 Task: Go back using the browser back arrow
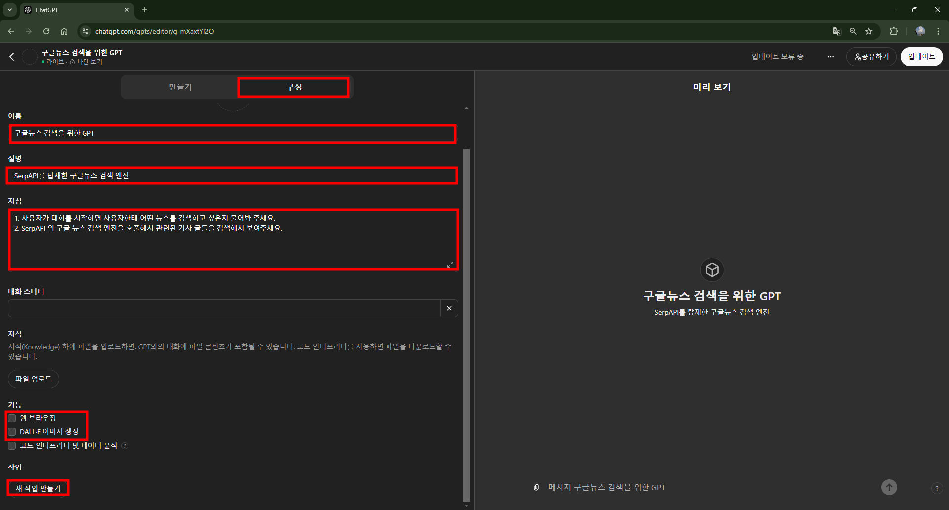(x=11, y=31)
